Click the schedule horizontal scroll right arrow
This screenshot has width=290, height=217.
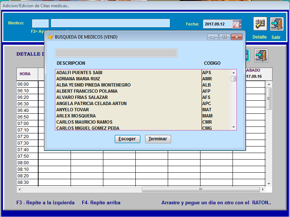point(263,189)
